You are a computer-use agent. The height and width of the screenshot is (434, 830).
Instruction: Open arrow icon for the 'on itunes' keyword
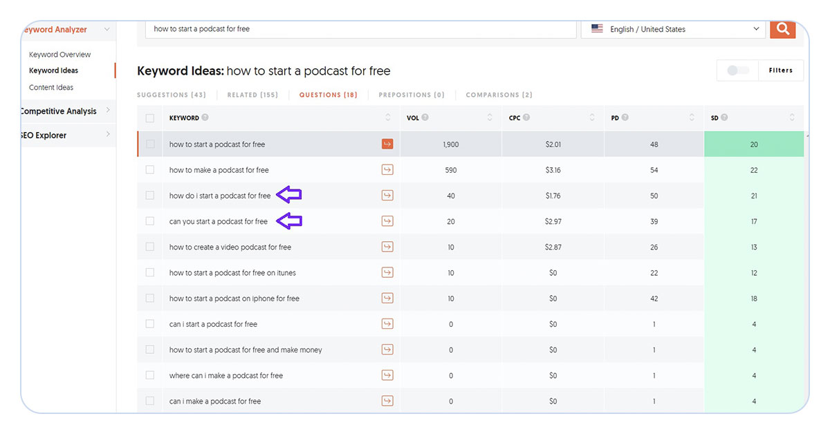[x=387, y=272]
